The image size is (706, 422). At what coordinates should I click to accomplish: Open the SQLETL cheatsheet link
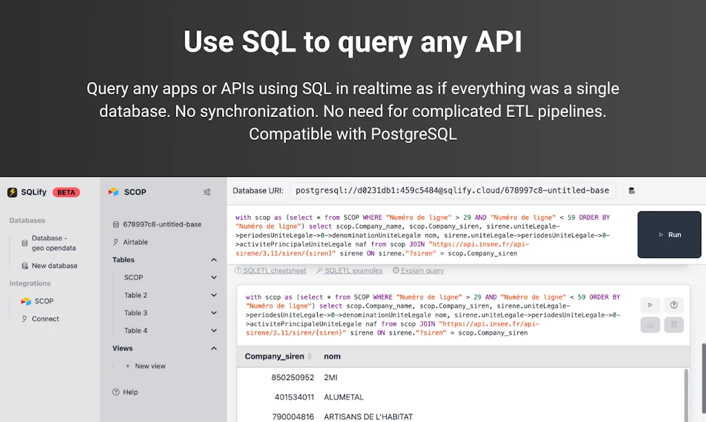270,271
